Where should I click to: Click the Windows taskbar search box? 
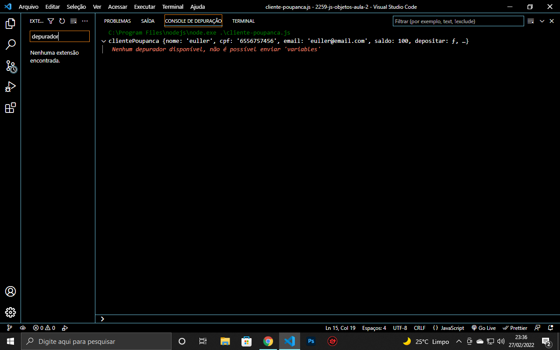pyautogui.click(x=96, y=341)
